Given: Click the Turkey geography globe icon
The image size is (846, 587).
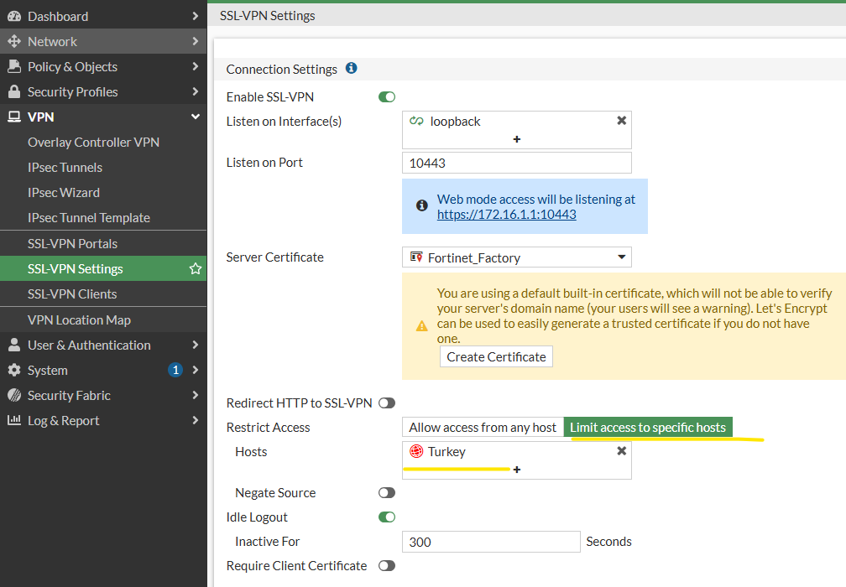Looking at the screenshot, I should 416,451.
